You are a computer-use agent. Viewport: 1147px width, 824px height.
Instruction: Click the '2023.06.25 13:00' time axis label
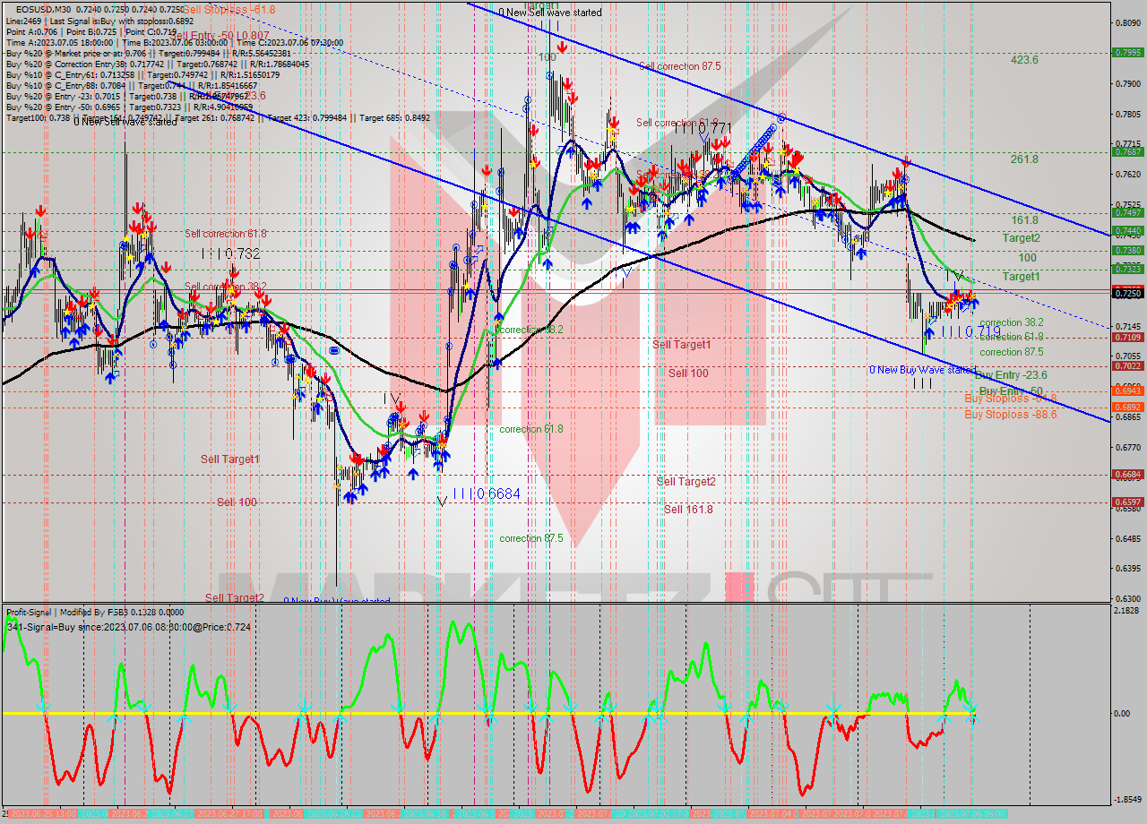42,814
